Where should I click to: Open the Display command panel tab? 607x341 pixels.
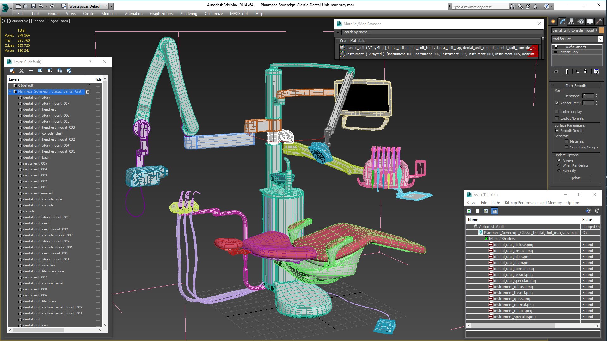click(590, 21)
